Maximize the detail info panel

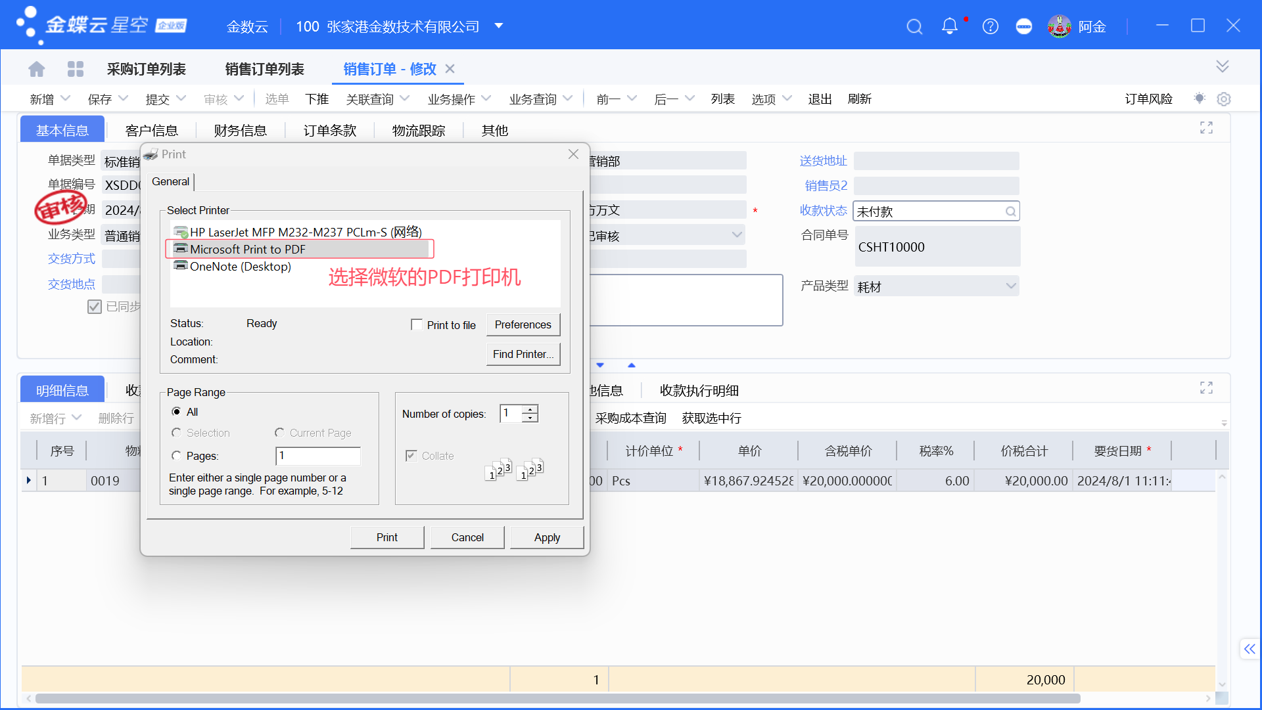click(1206, 388)
